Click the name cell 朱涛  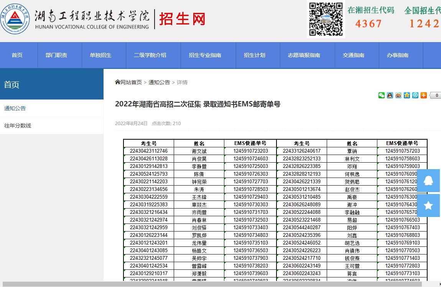tap(199, 189)
